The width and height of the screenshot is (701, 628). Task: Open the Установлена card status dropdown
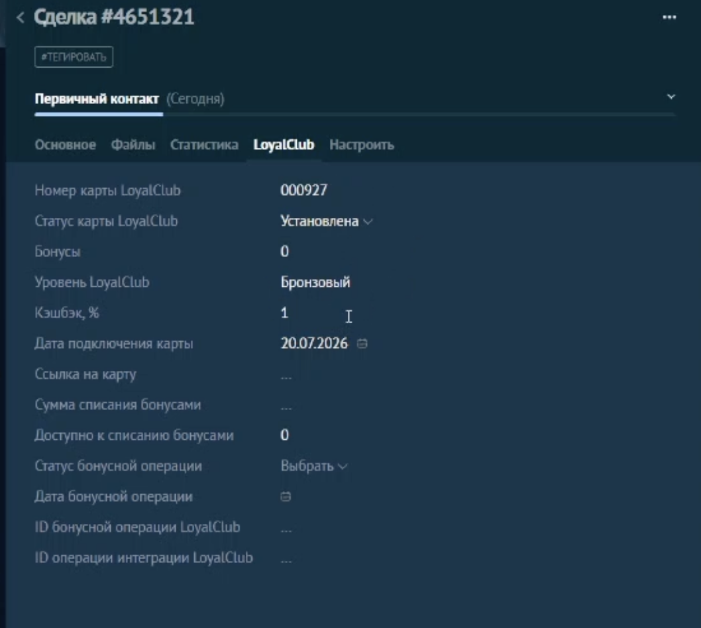click(x=327, y=221)
